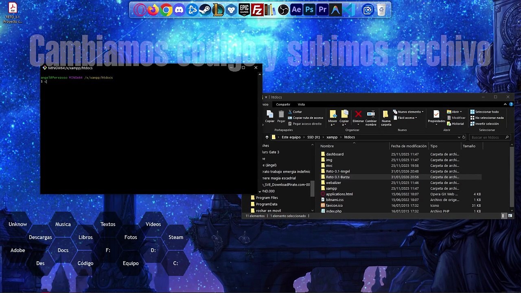The width and height of the screenshot is (521, 293).
Task: Open After Effects from the dock
Action: click(296, 10)
